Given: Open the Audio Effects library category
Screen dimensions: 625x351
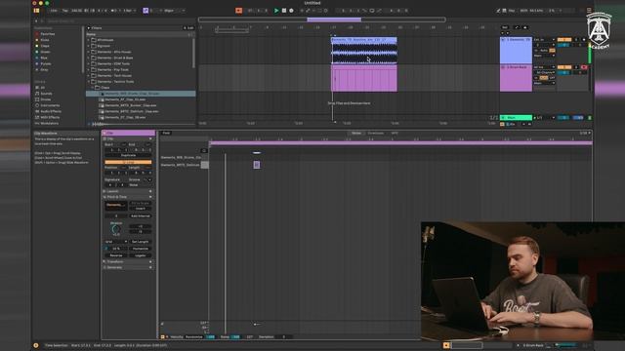Looking at the screenshot, I should [50, 111].
